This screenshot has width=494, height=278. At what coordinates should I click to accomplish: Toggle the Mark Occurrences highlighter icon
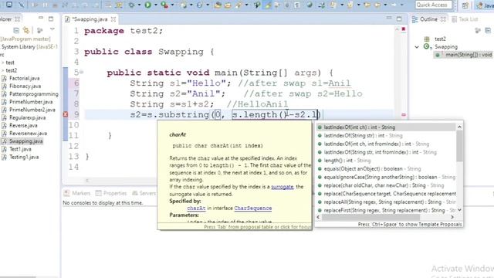pyautogui.click(x=268, y=5)
